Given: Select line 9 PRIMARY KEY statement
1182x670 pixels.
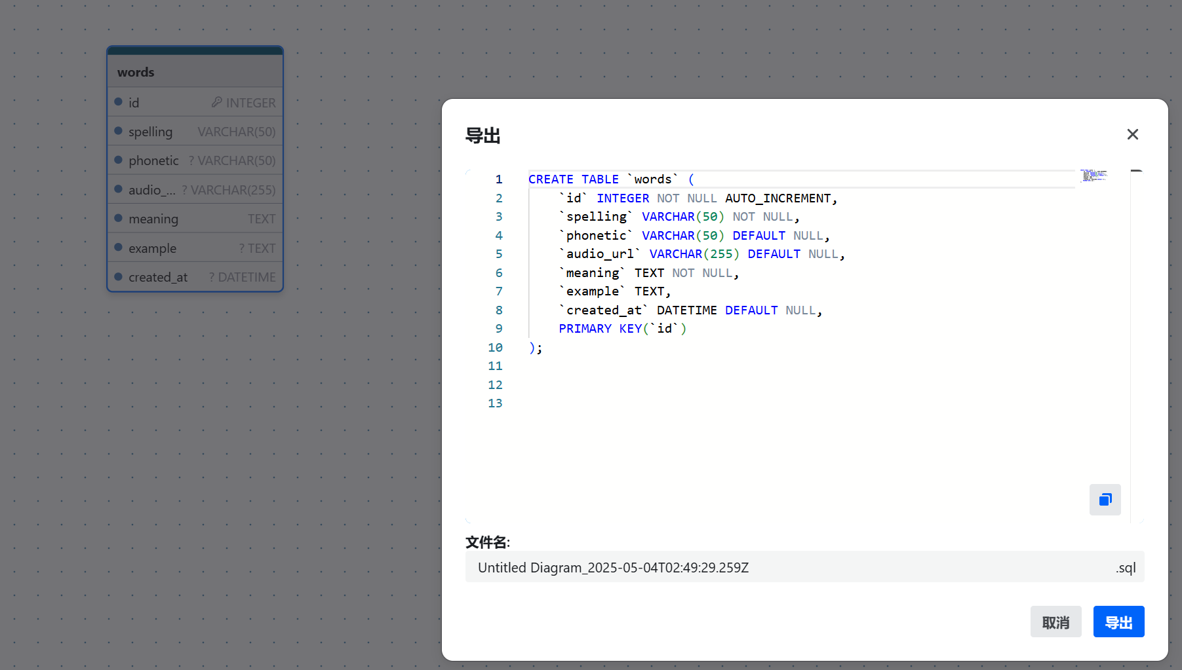Looking at the screenshot, I should [621, 328].
